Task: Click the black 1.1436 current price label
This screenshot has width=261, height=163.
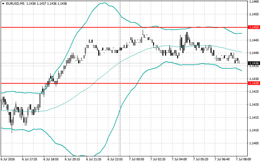Action: tap(254, 63)
